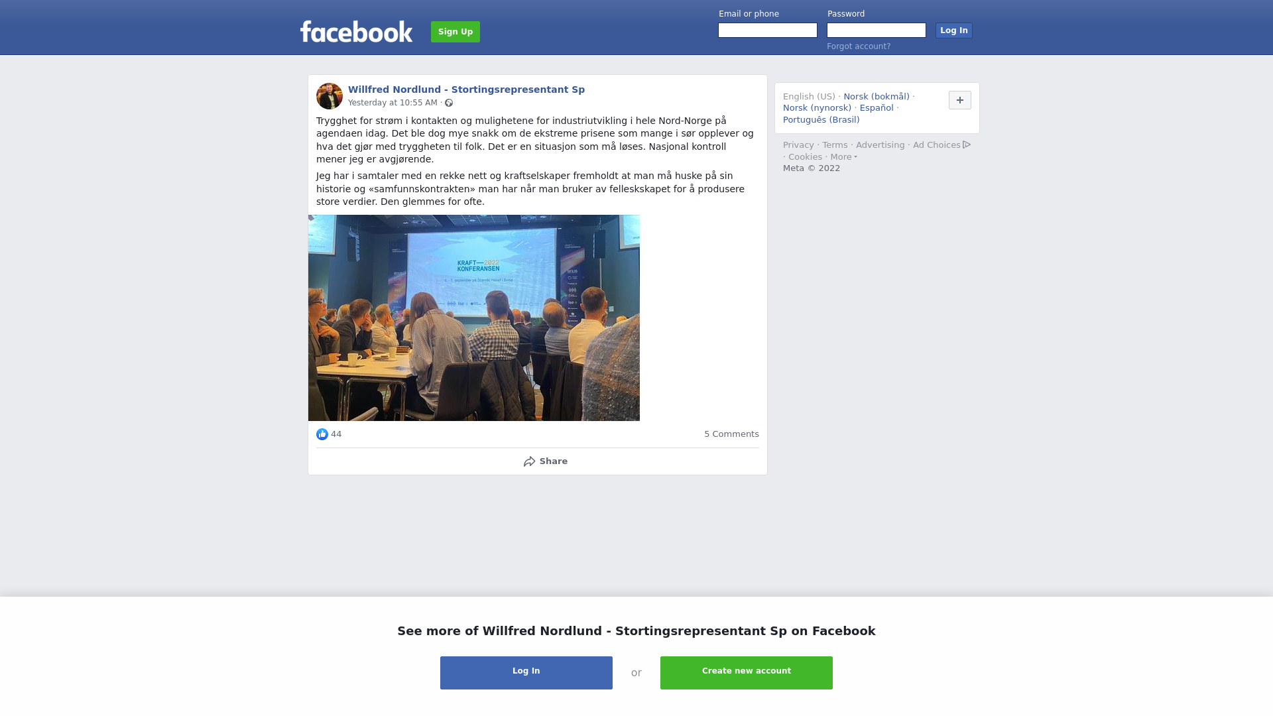Open the Kraftkonferansen post photo
1273x716 pixels.
click(474, 318)
